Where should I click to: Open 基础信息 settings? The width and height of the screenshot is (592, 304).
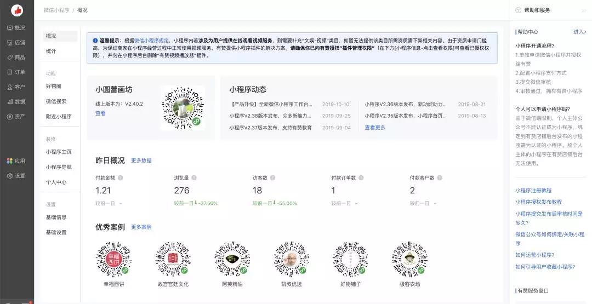click(56, 217)
